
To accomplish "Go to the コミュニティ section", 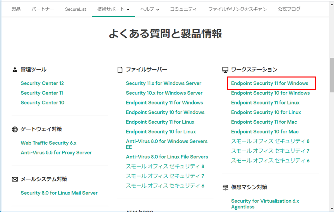I will (183, 10).
